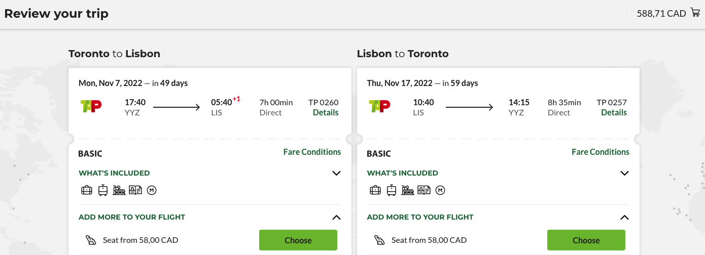Screen dimensions: 705x255
Task: Expand What's Included for Toronto to Lisbon
Action: point(336,173)
